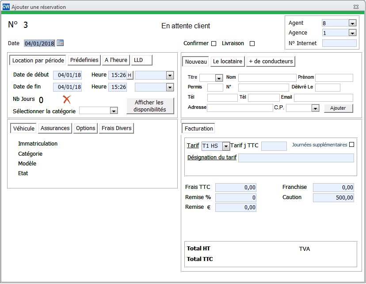Click the Remise € field
The width and height of the screenshot is (366, 284).
236,207
